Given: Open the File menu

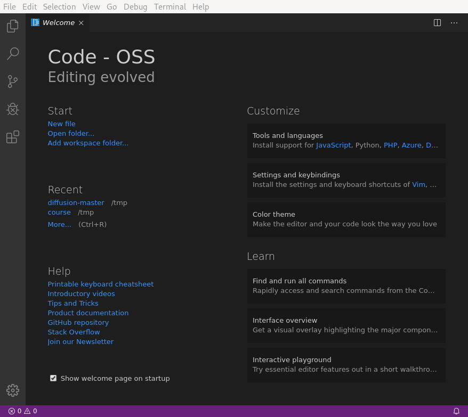Looking at the screenshot, I should [x=10, y=6].
